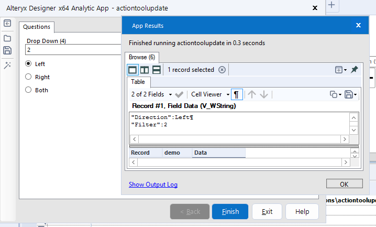Toggle the pin icon in App Results
This screenshot has height=227, width=376.
click(x=355, y=70)
